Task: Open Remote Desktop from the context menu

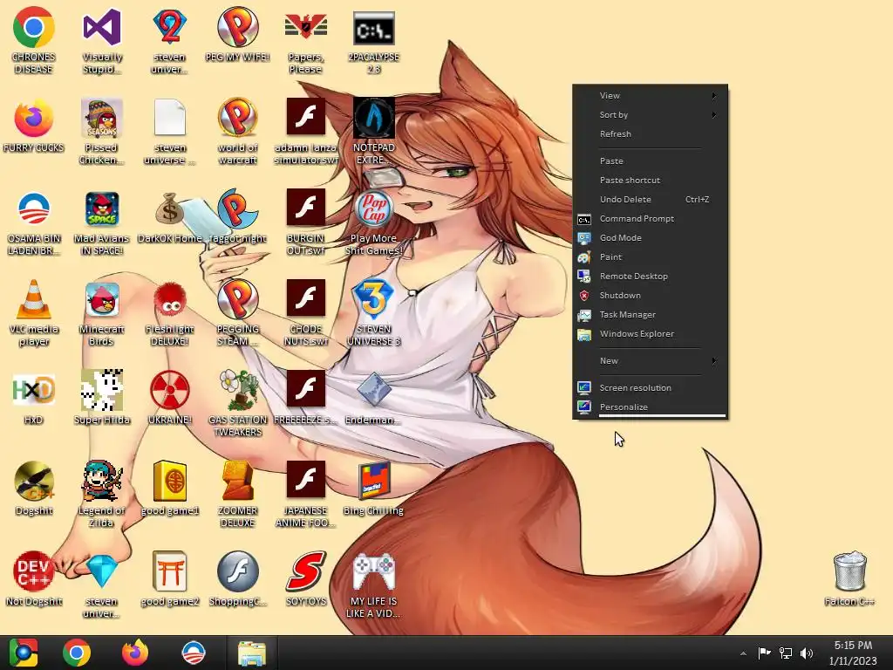Action: [x=650, y=277]
